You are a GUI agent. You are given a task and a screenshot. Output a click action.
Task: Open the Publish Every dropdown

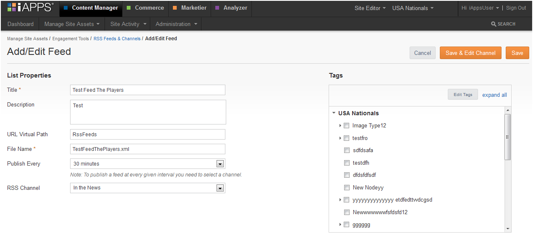pyautogui.click(x=148, y=163)
